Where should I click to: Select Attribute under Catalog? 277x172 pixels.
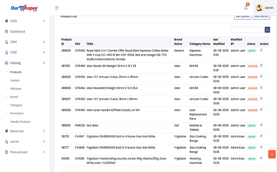point(16,89)
